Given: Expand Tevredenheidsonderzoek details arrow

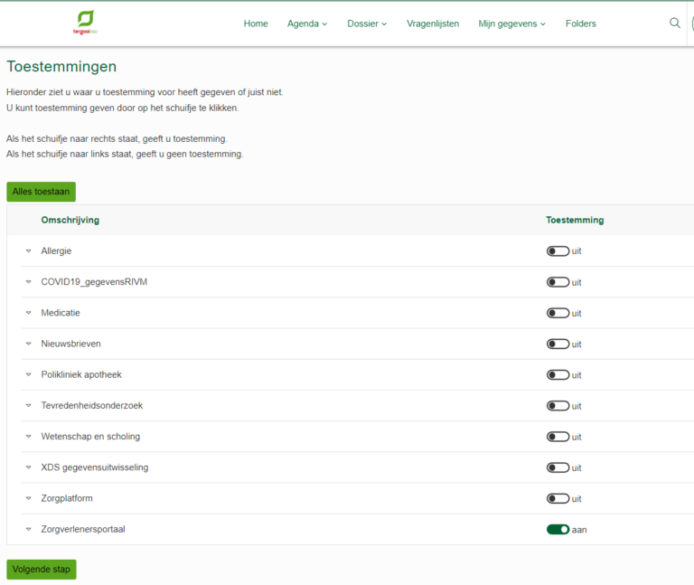Looking at the screenshot, I should [28, 406].
